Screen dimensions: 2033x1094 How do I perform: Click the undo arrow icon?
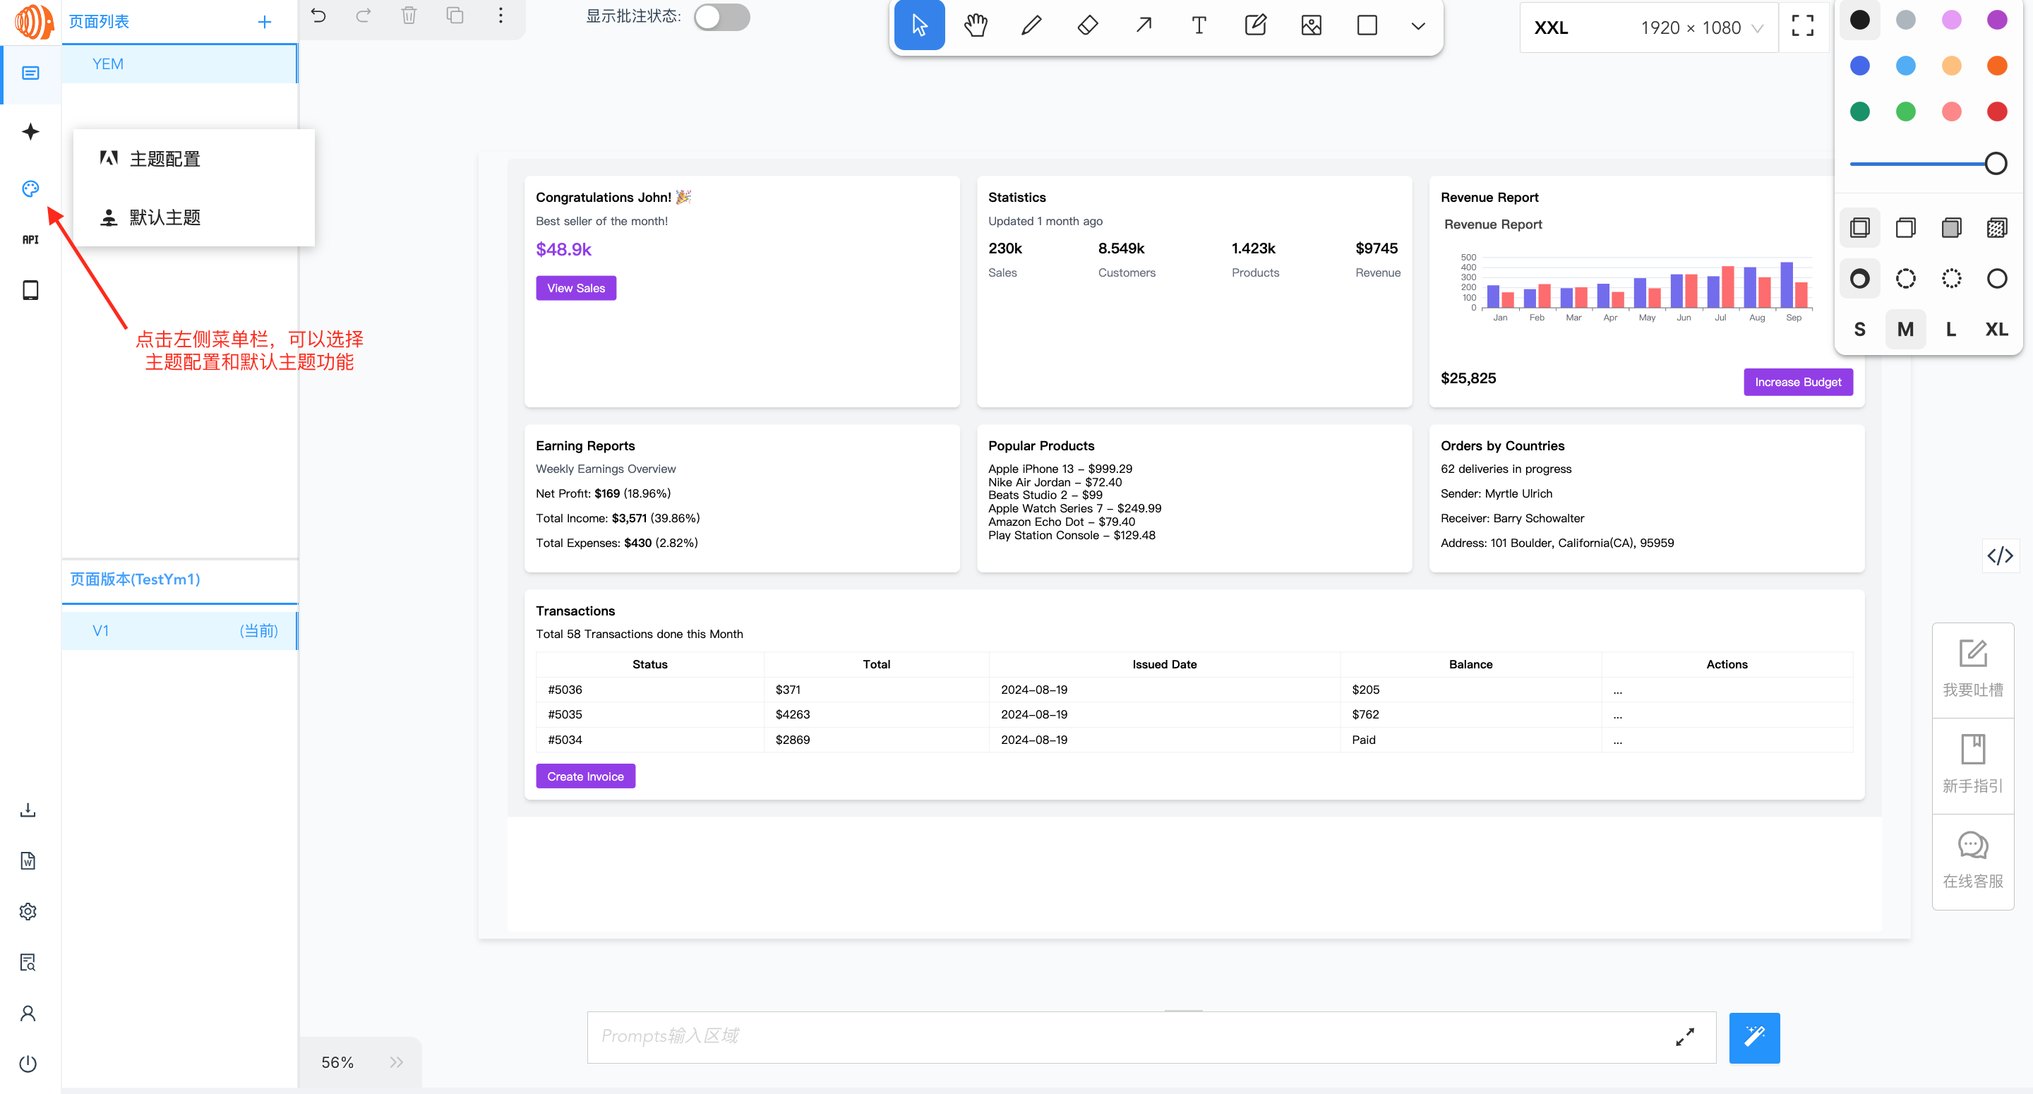point(318,16)
